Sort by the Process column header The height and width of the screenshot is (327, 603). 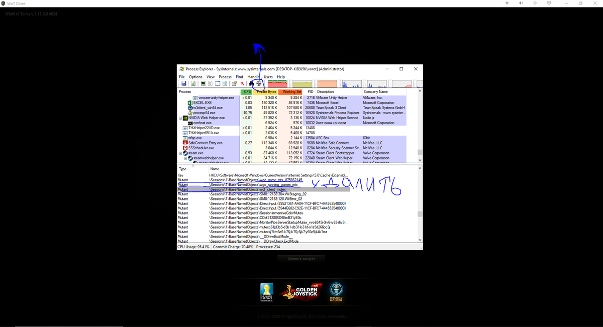(x=209, y=92)
